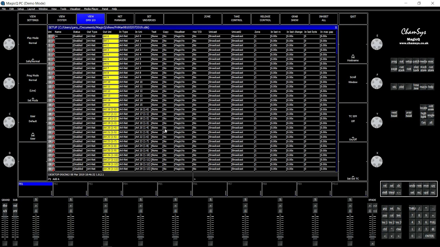The image size is (440, 247).
Task: Click the RELEASE CONTROL soft button
Action: point(265,18)
